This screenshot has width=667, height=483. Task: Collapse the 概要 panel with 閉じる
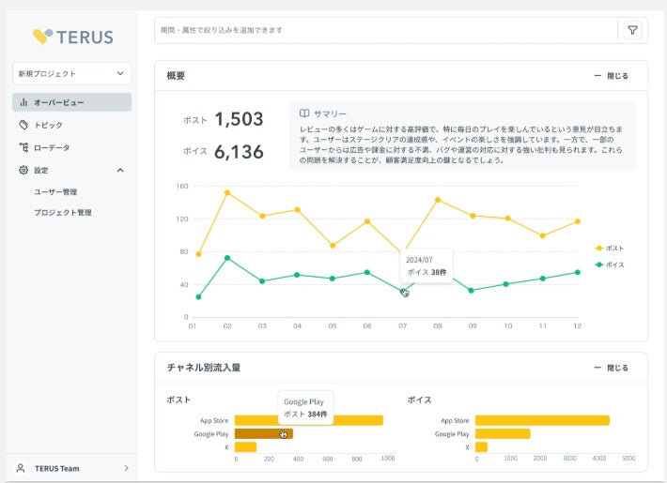click(611, 76)
